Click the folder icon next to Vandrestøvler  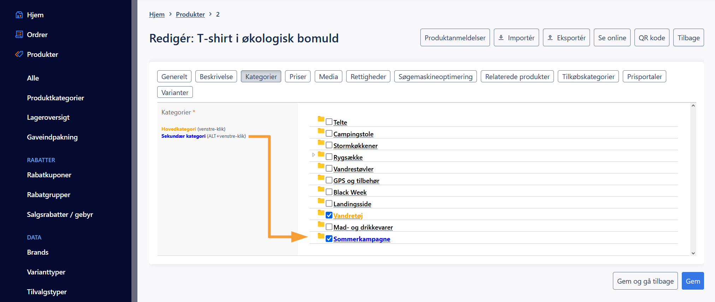321,166
